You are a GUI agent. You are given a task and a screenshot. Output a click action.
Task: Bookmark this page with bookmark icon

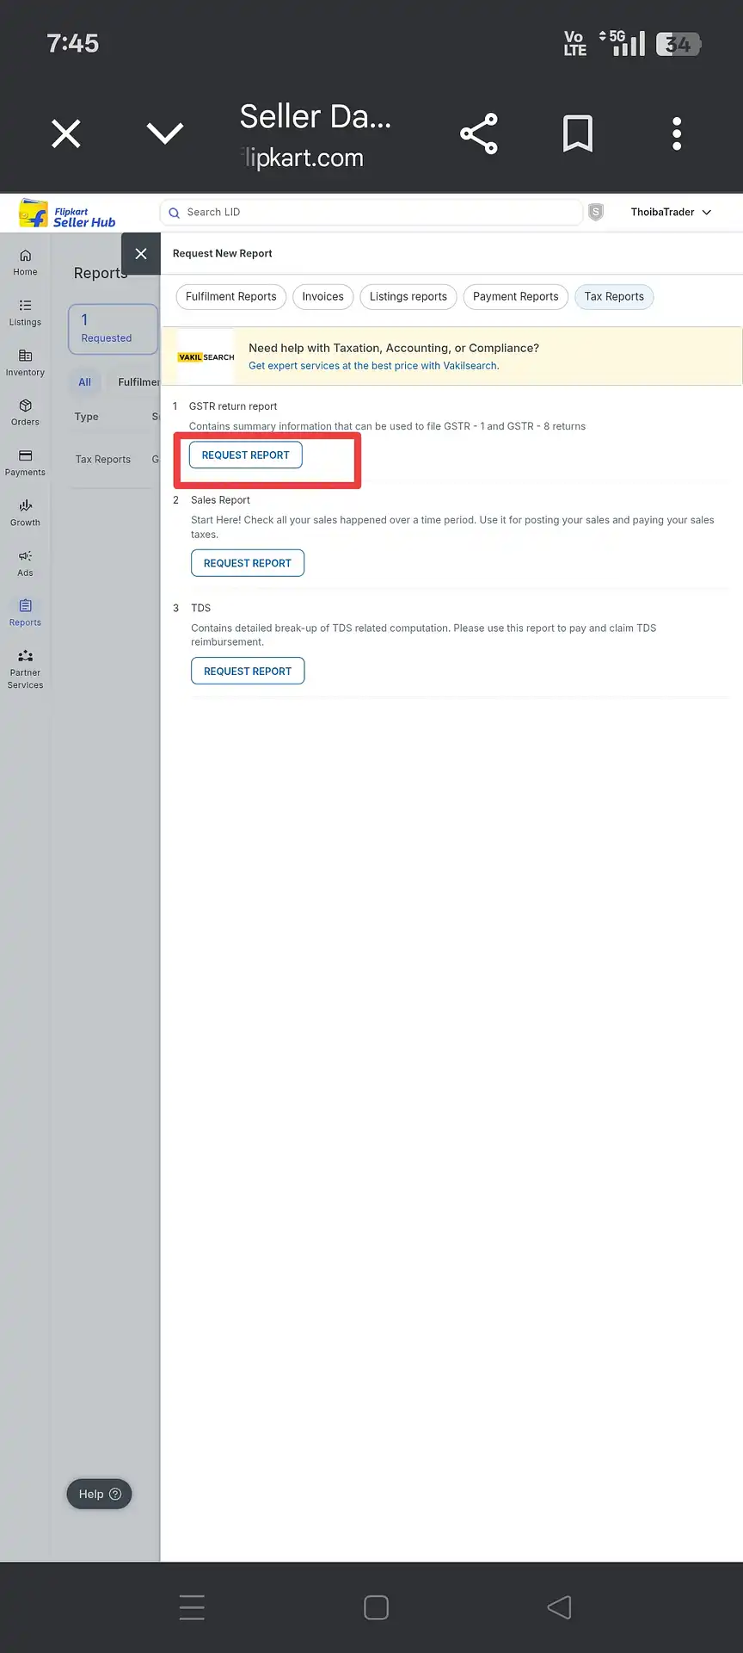[x=578, y=133]
